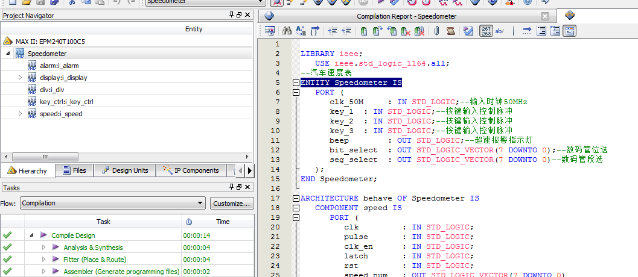The height and width of the screenshot is (277, 638).
Task: Toggle pin on Project Navigator panel
Action: pos(232,15)
